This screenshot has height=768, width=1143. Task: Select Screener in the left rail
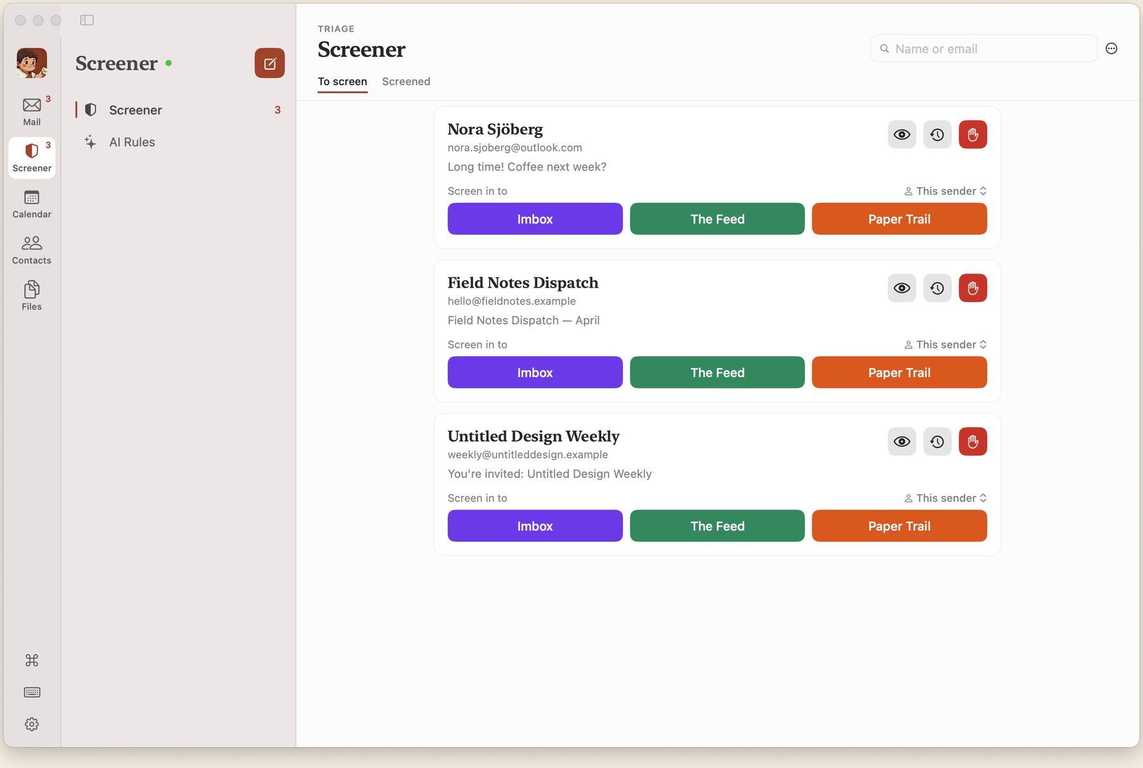(x=32, y=157)
